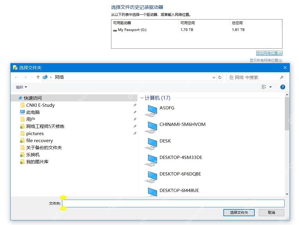The height and width of the screenshot is (225, 299).
Task: Open the recent locations dropdown arrow
Action: pyautogui.click(x=32, y=77)
